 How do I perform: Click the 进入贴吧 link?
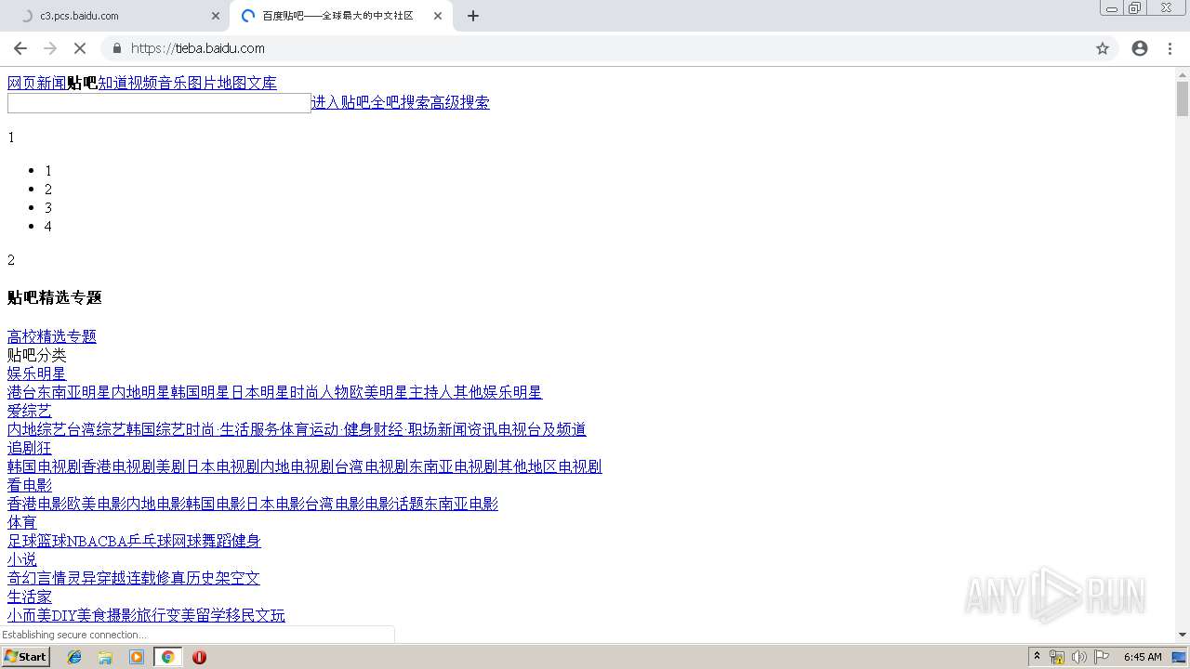340,102
